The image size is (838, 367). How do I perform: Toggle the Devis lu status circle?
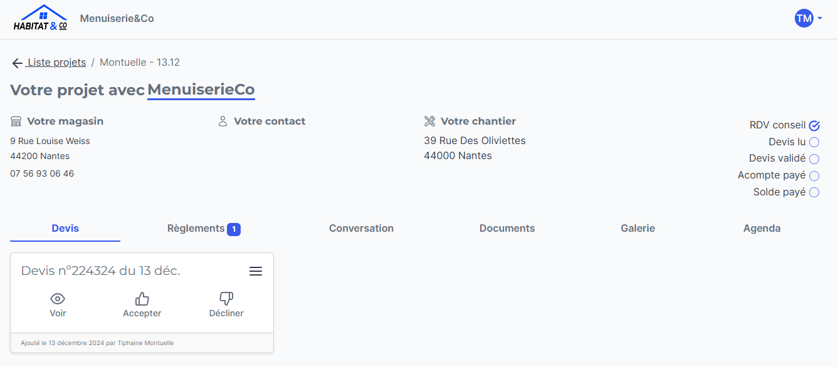[x=814, y=142]
